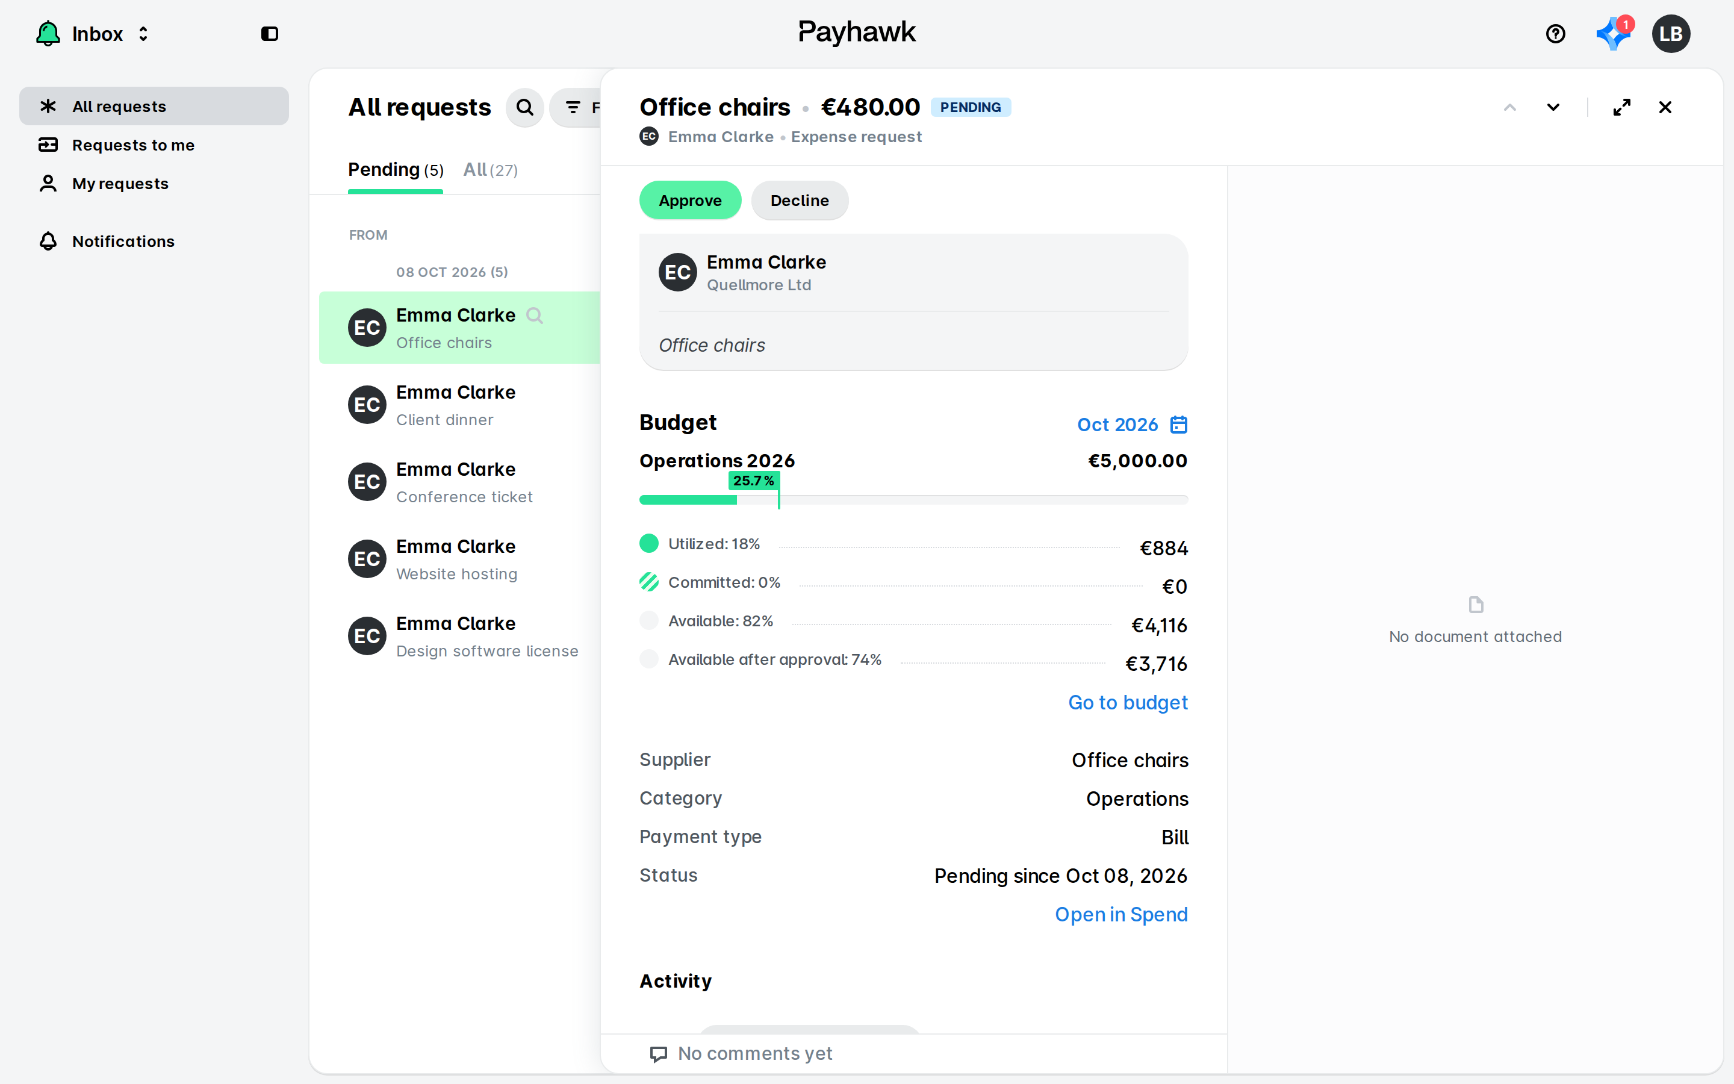Click the PENDING status badge
The image size is (1734, 1084).
(970, 108)
